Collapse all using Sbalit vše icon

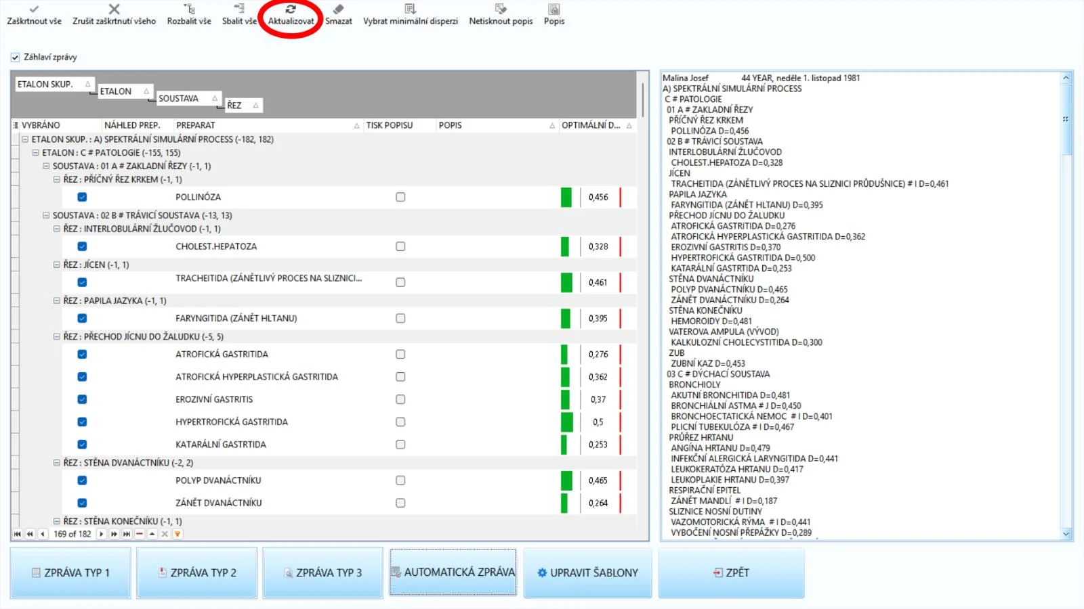click(x=239, y=9)
